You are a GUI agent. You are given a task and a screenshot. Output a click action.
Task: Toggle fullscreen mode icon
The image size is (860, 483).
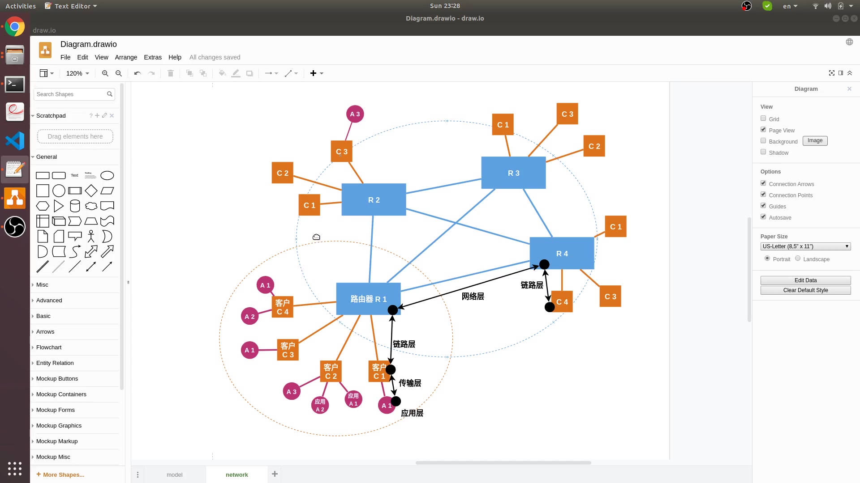tap(832, 73)
